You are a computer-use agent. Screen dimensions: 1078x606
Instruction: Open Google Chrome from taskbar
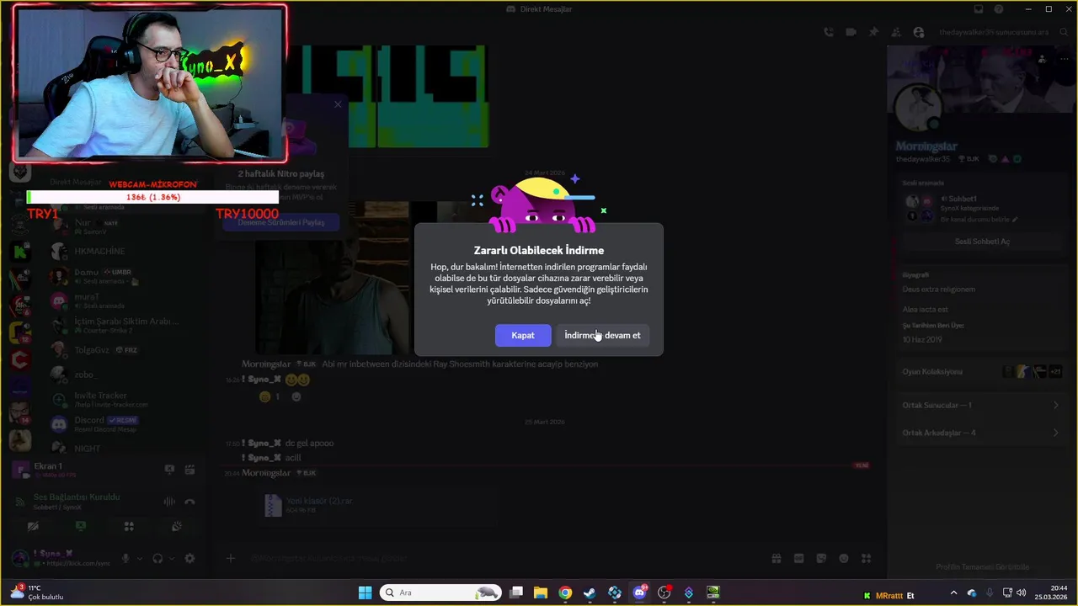[565, 593]
